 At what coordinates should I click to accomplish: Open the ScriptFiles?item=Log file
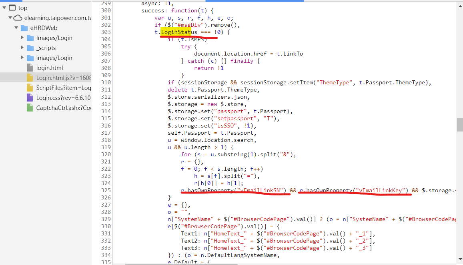64,88
